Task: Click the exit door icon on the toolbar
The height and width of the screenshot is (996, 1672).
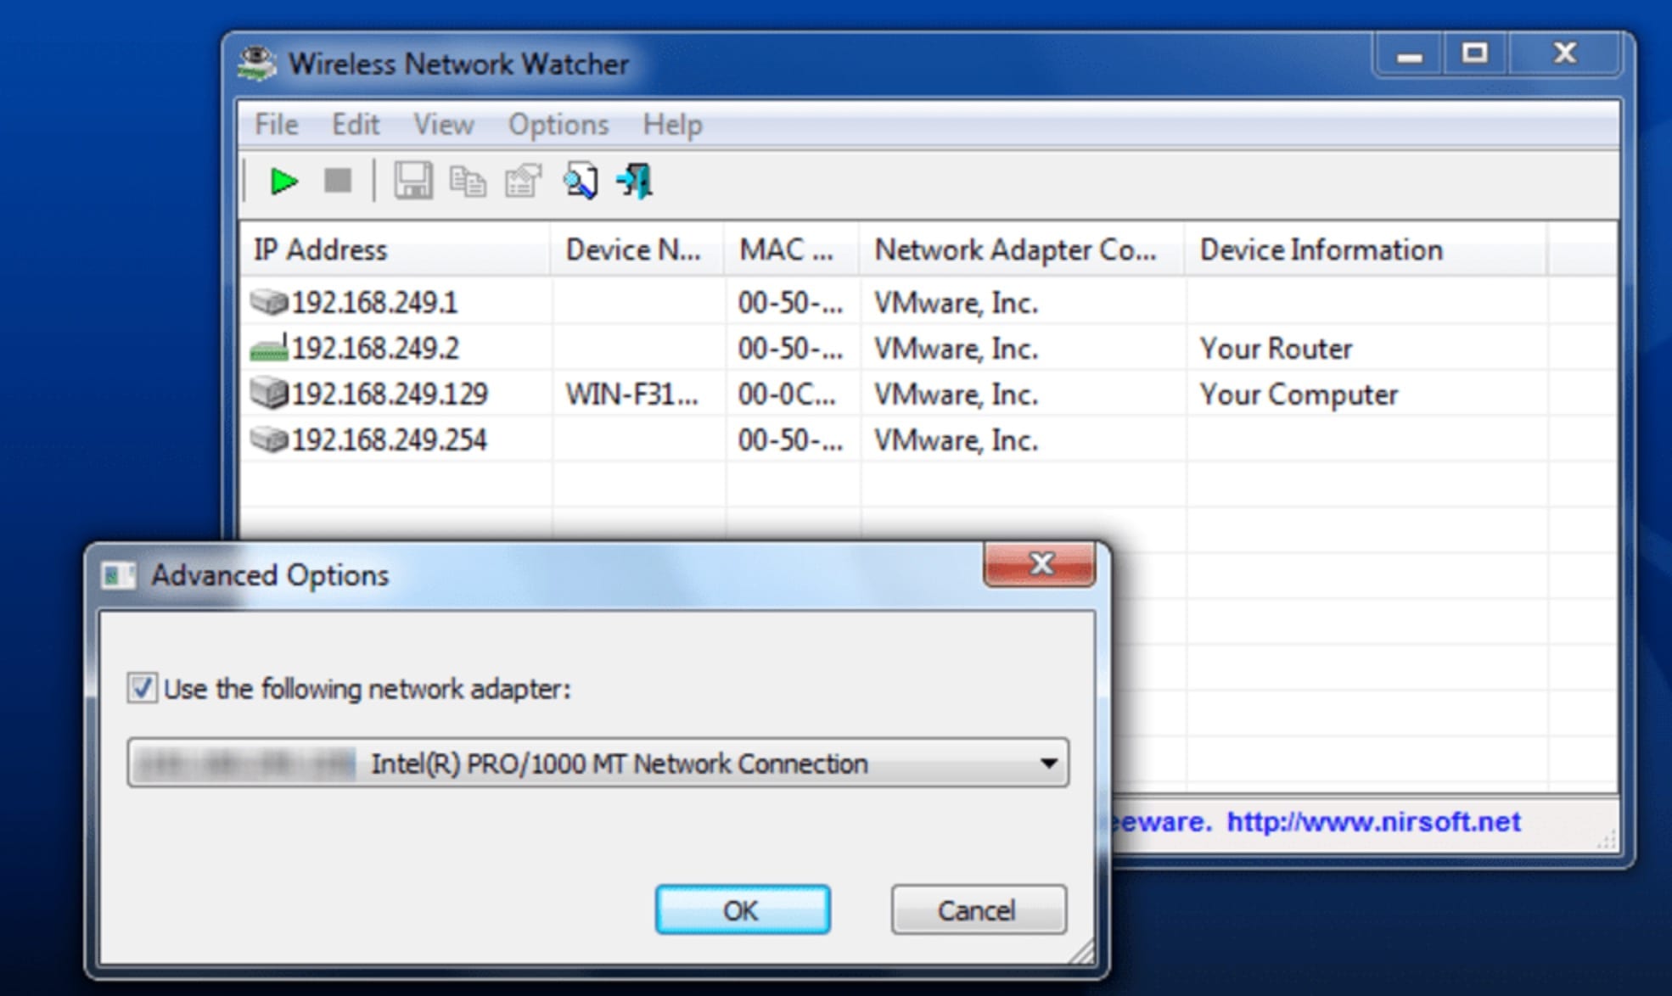Action: [637, 179]
